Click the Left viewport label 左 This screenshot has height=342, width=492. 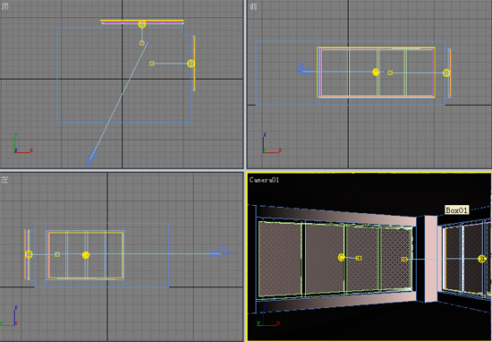[x=4, y=180]
